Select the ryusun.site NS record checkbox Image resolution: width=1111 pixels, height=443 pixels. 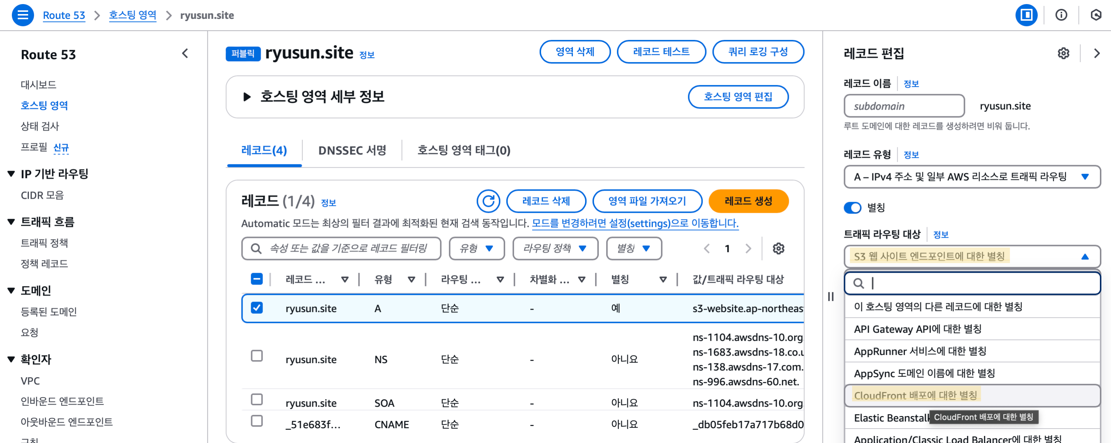pos(257,356)
